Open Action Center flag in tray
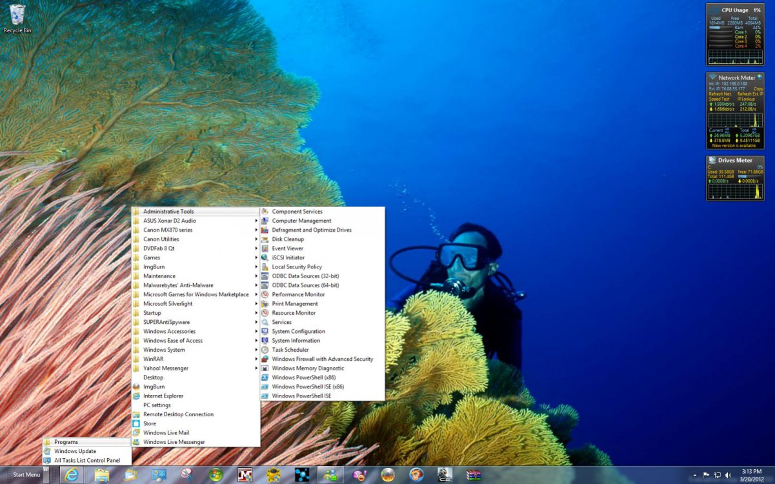The image size is (775, 484). coord(706,475)
